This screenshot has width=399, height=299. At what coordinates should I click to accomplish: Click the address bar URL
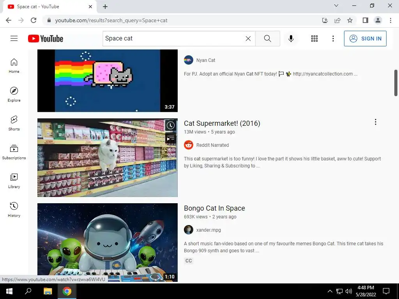111,20
